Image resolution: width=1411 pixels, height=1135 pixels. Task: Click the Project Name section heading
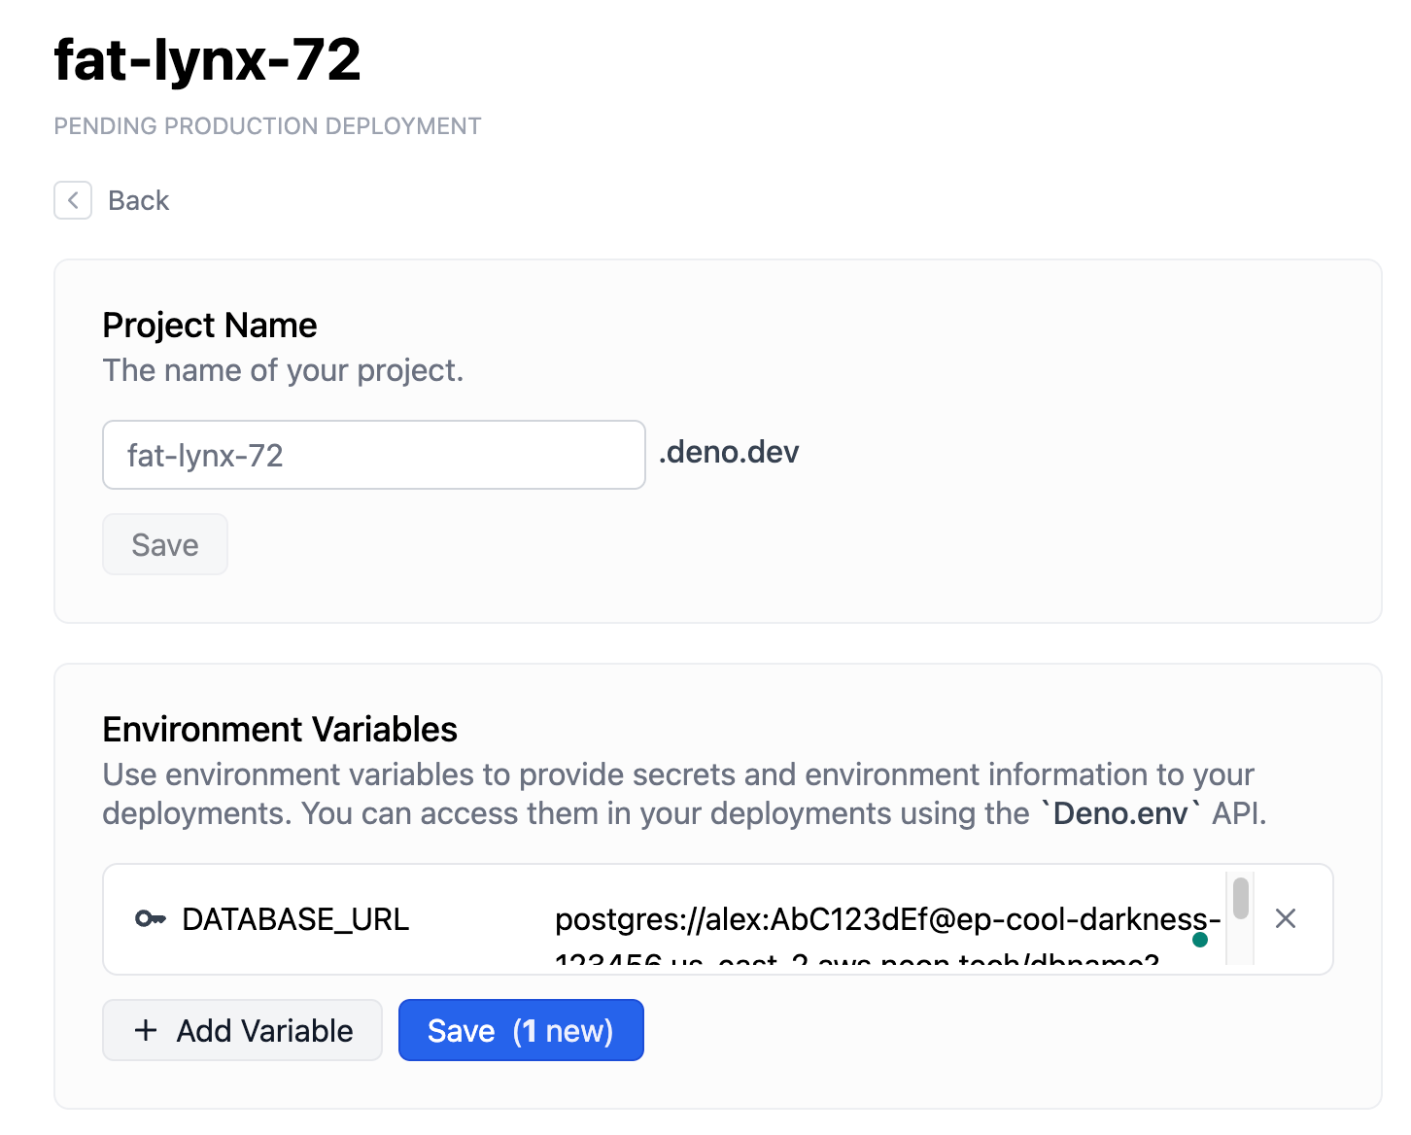(209, 325)
